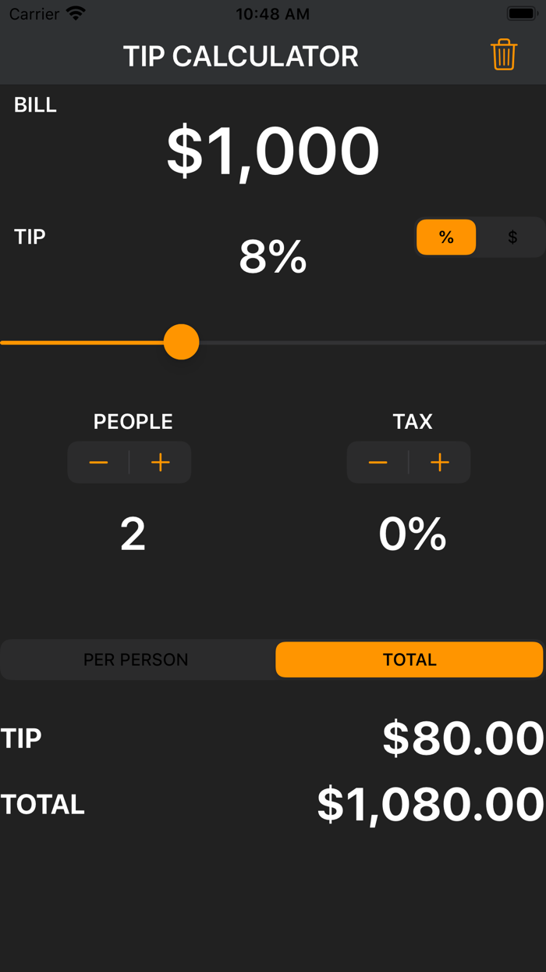Tap the TIP CALCULATOR title
This screenshot has width=546, height=972.
pos(241,55)
